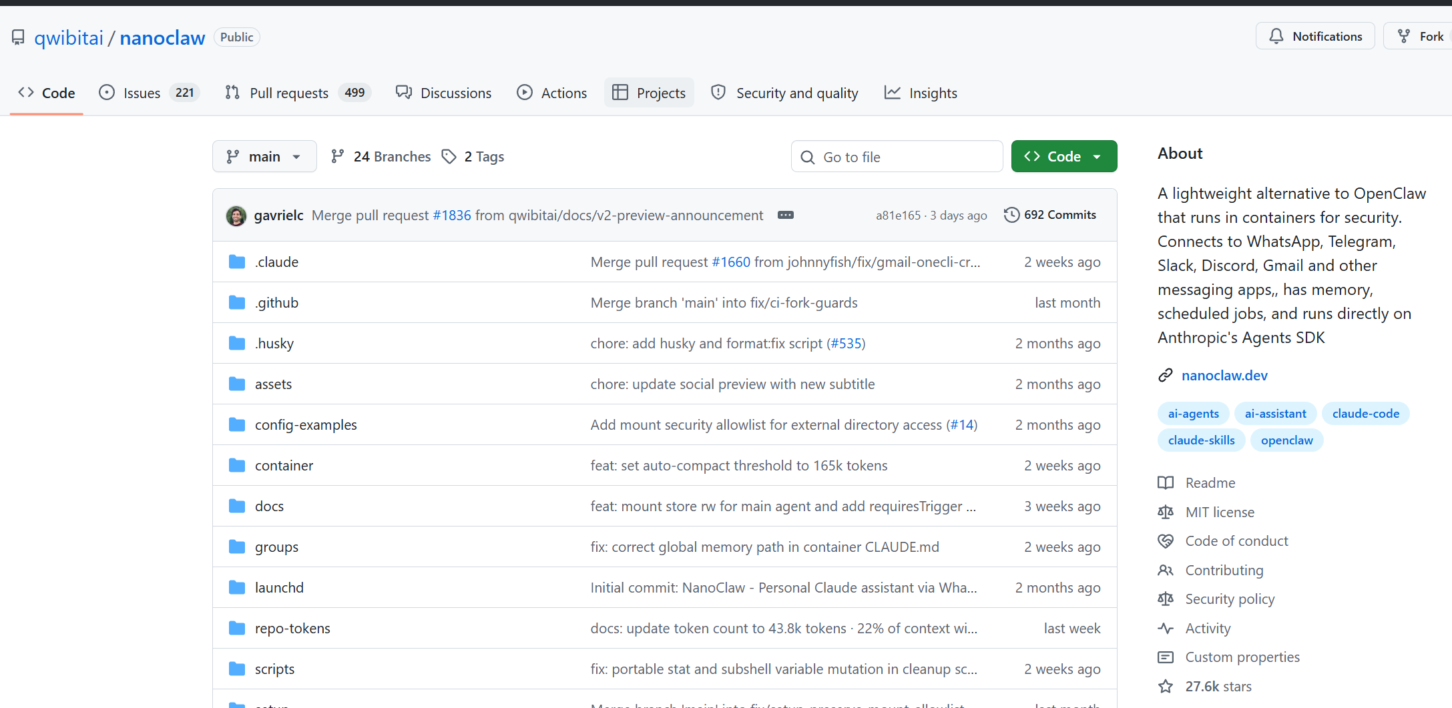1452x708 pixels.
Task: Click the commit history clock icon
Action: 1012,215
